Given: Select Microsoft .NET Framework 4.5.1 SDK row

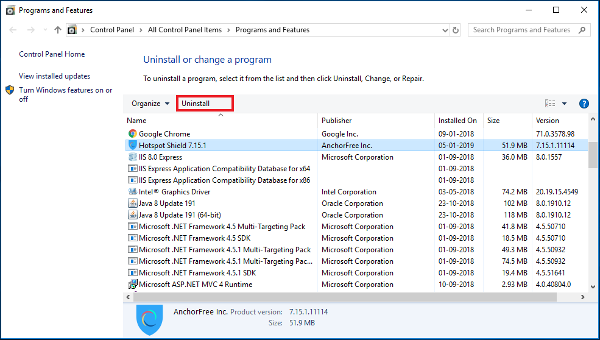Looking at the screenshot, I should coord(356,272).
